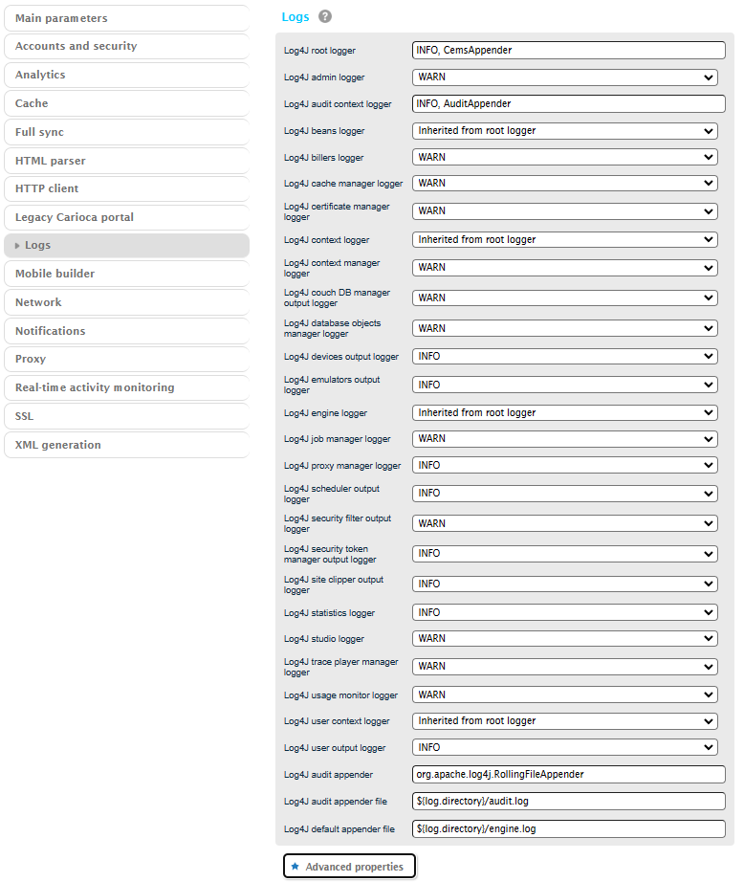Click the star icon in Advanced properties

click(x=295, y=867)
